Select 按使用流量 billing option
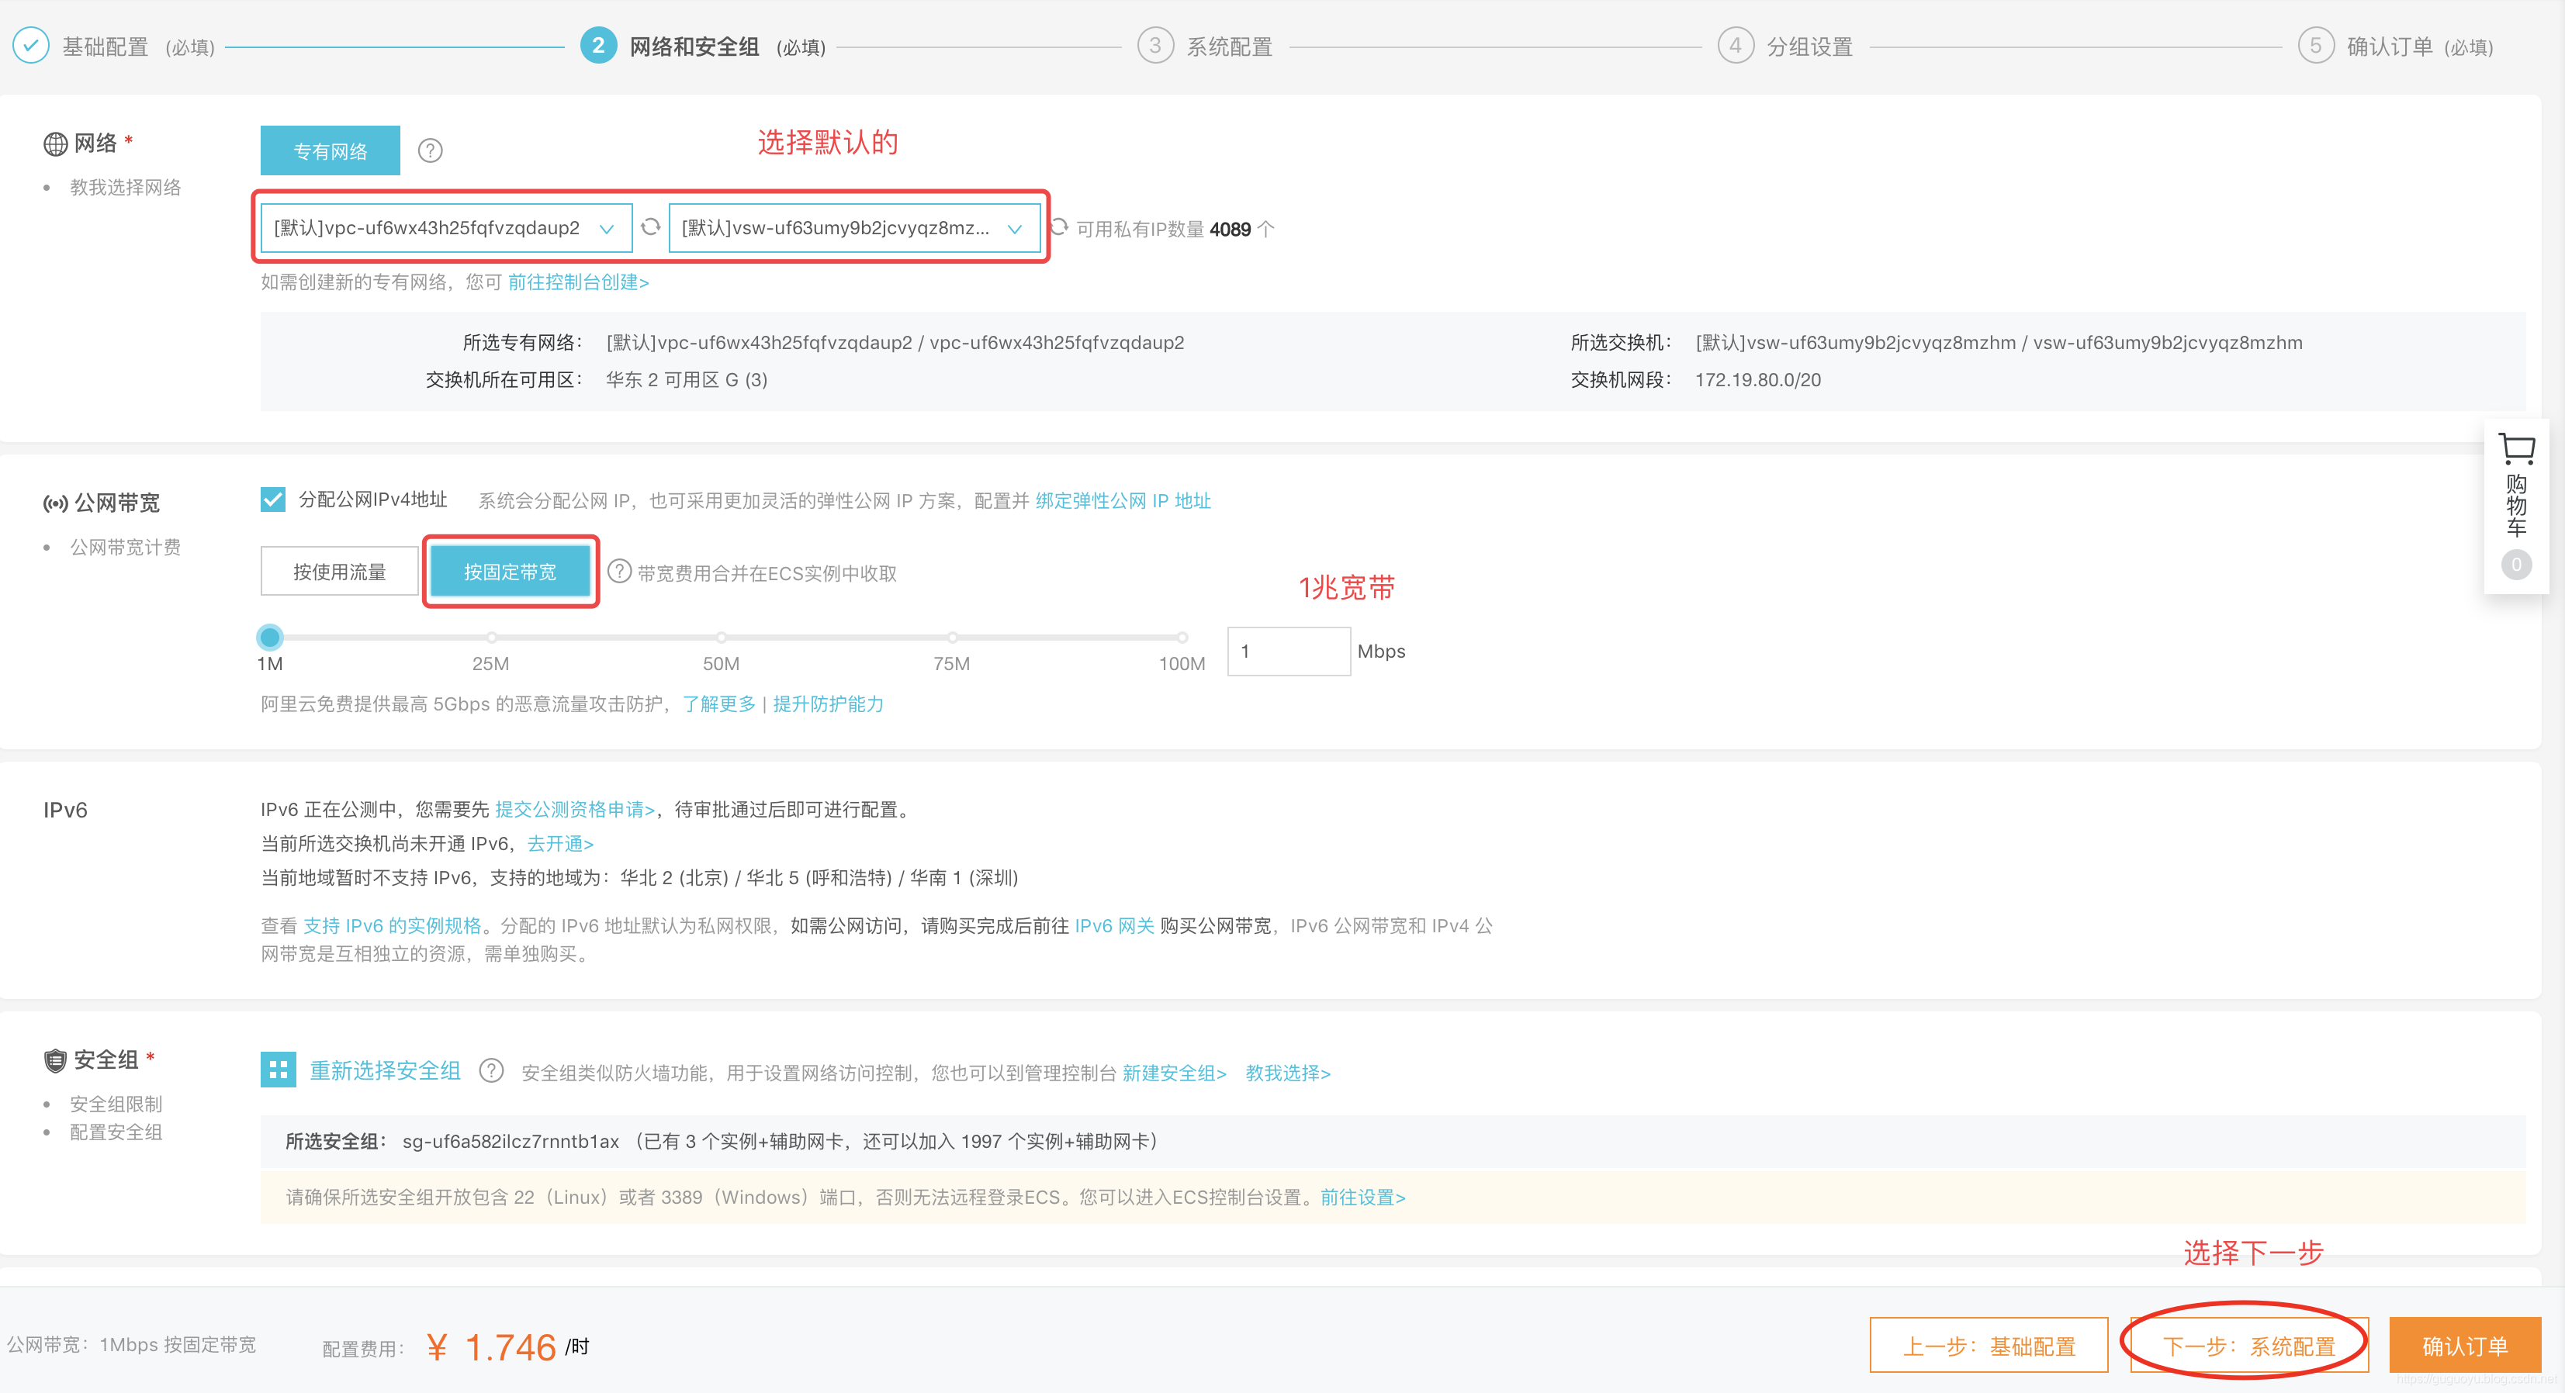Image resolution: width=2565 pixels, height=1393 pixels. click(x=340, y=572)
